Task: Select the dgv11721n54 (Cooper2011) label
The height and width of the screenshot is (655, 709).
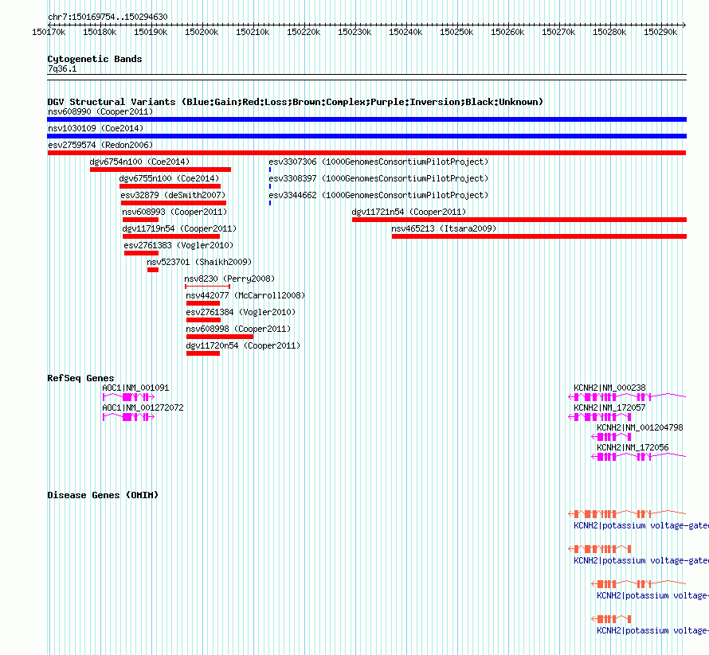Action: point(409,212)
